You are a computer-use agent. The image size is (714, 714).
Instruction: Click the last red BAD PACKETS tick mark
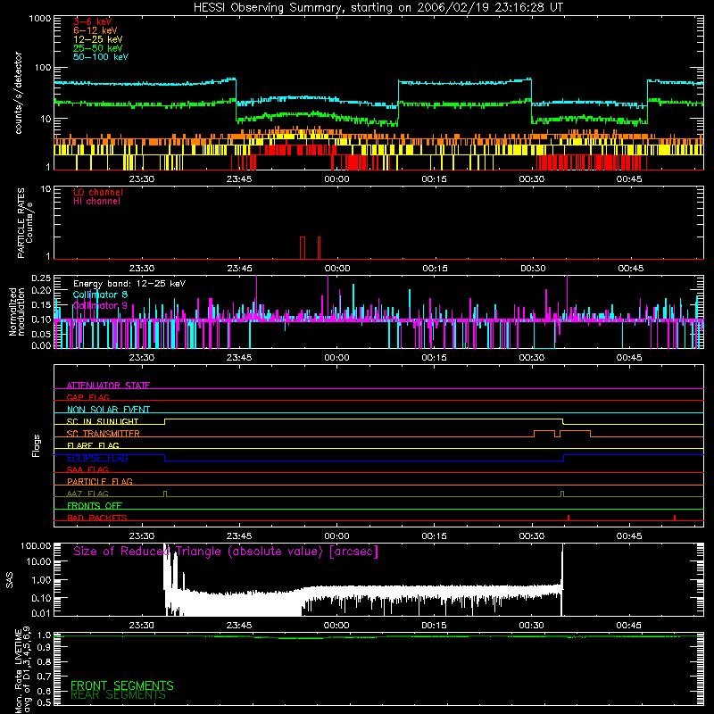point(675,518)
